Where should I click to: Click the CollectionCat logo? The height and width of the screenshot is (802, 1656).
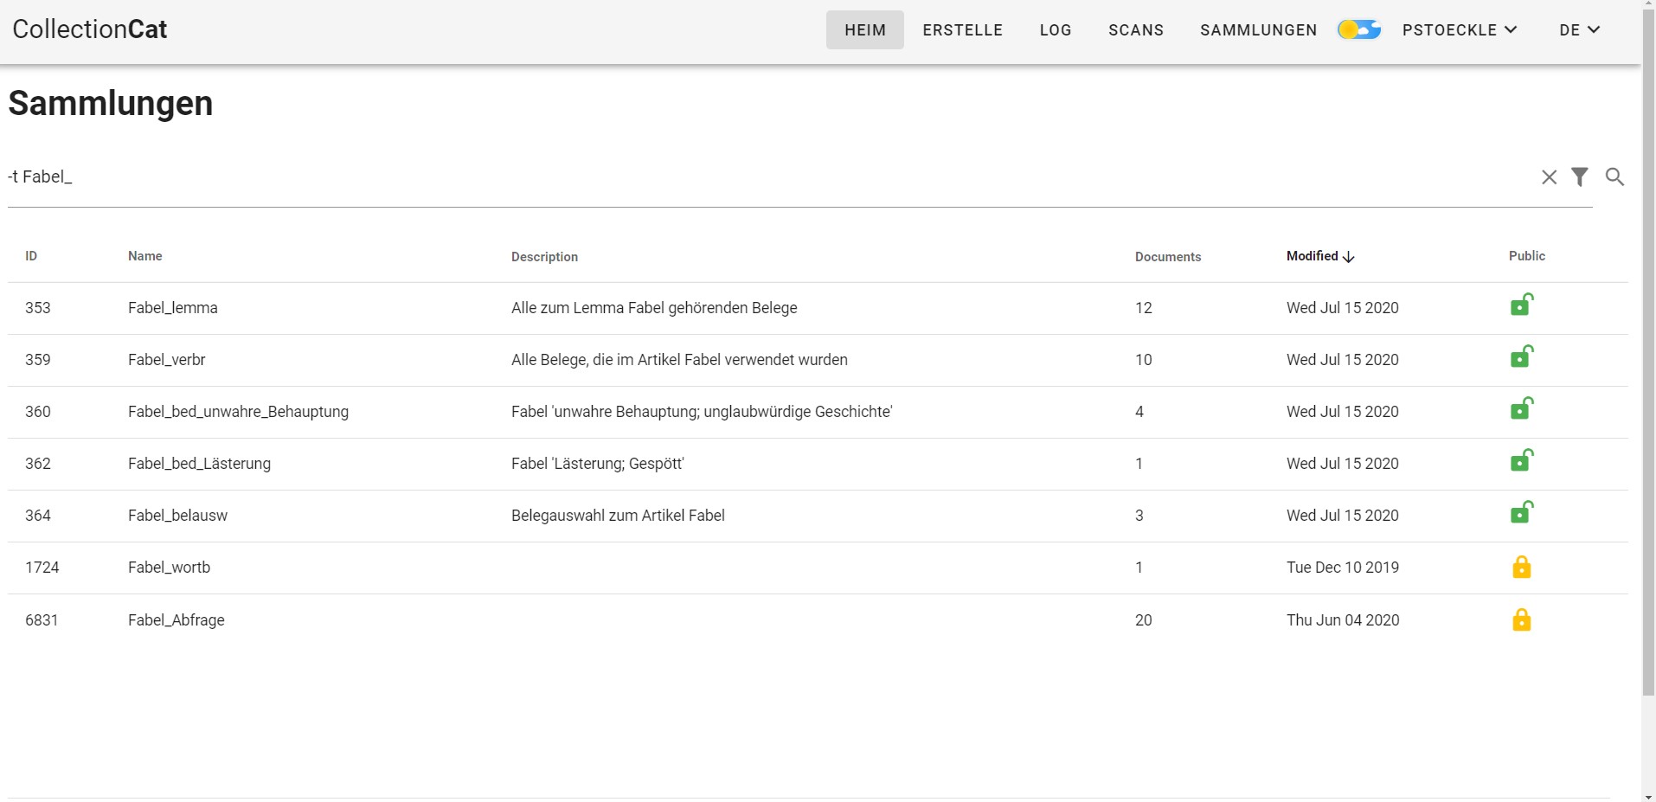[x=90, y=29]
